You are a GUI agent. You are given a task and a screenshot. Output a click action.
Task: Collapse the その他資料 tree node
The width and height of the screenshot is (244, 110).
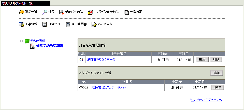coord(21,41)
